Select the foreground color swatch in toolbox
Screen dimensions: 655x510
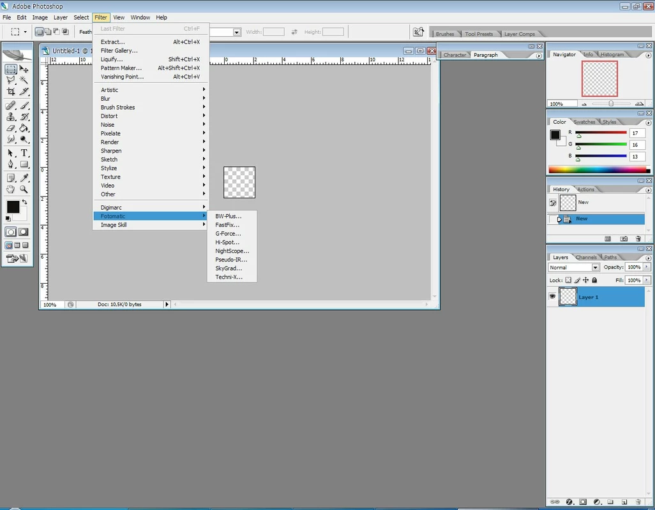[13, 207]
